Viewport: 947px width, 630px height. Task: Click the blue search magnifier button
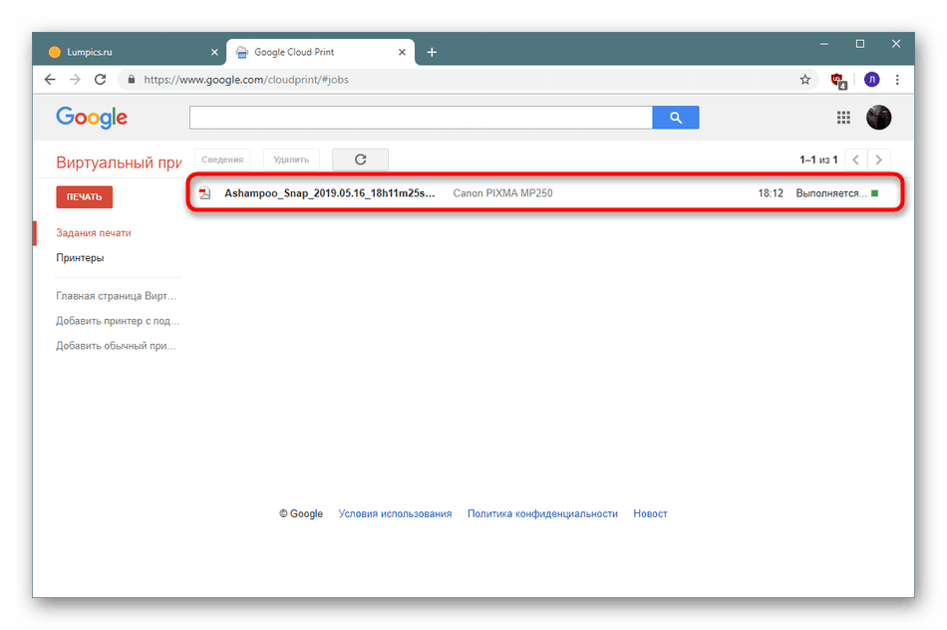(x=676, y=118)
